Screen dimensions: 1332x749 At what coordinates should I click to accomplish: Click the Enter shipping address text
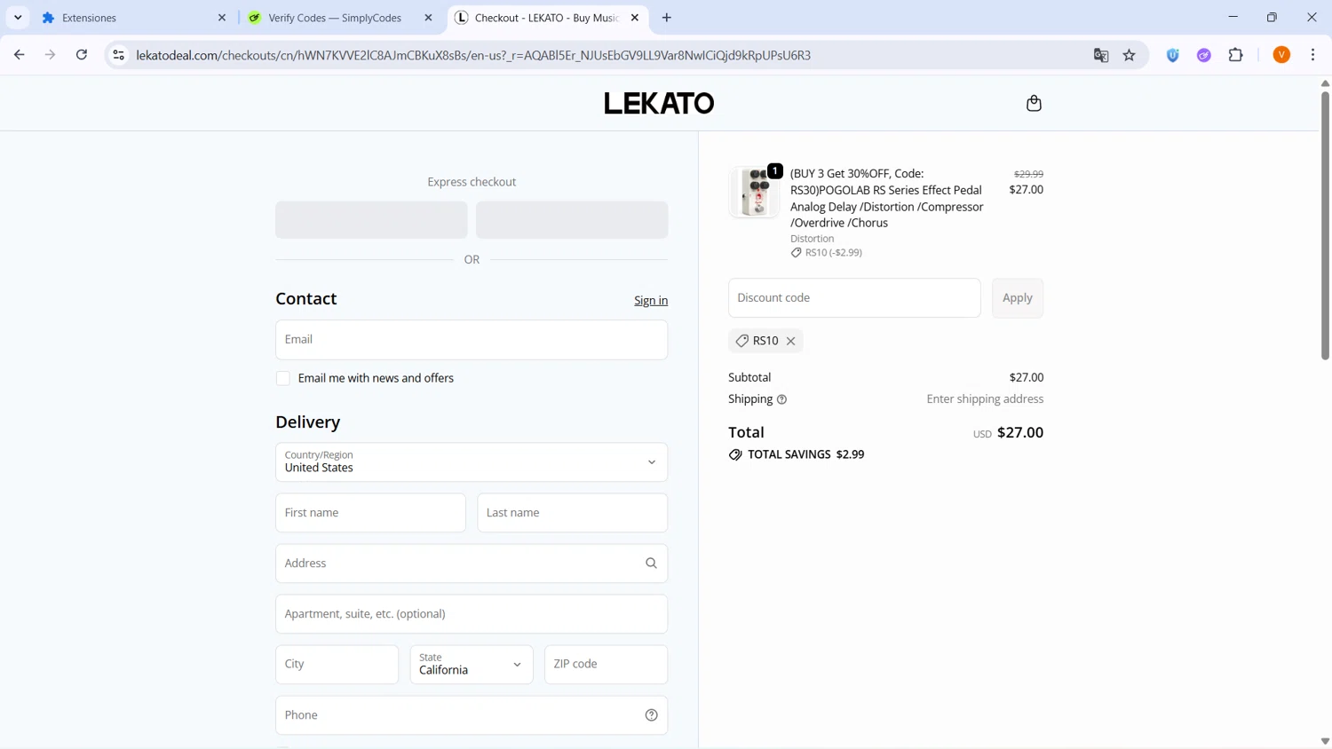985,399
